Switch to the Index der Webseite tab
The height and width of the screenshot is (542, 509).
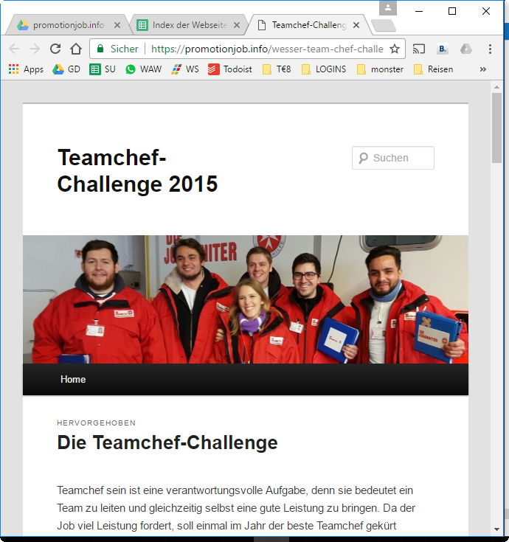[x=187, y=25]
